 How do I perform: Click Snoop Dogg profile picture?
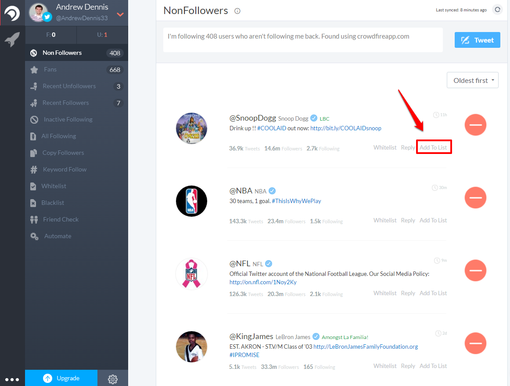point(191,129)
